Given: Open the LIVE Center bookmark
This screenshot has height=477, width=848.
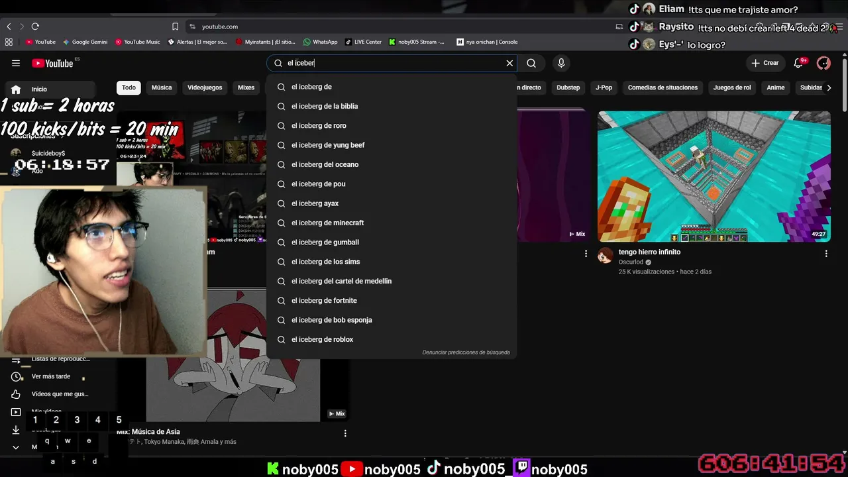Looking at the screenshot, I should pyautogui.click(x=363, y=42).
